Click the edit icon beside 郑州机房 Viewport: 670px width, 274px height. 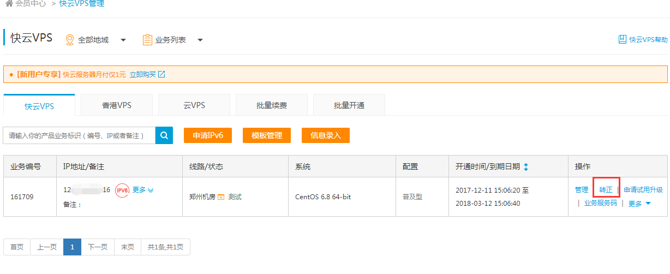[x=221, y=197]
